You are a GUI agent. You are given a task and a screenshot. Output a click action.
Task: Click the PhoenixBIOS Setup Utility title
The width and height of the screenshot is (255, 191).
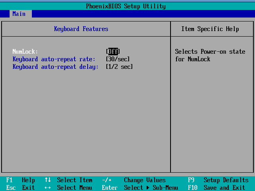coord(126,6)
